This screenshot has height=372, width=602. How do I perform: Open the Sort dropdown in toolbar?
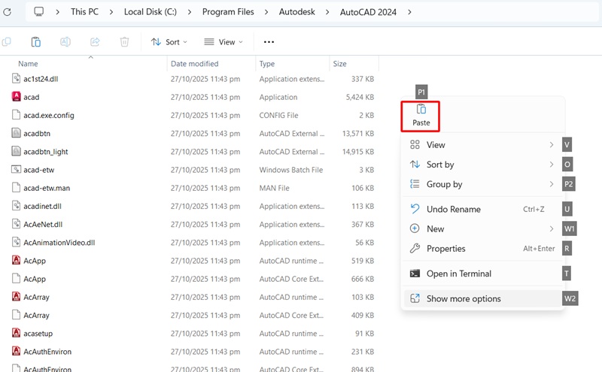tap(169, 42)
